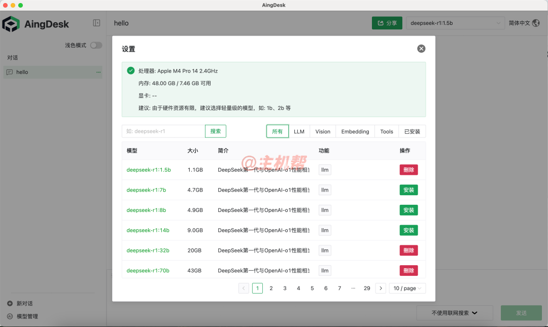Click the 处理器 Apple M4 Pro info line

pos(178,71)
